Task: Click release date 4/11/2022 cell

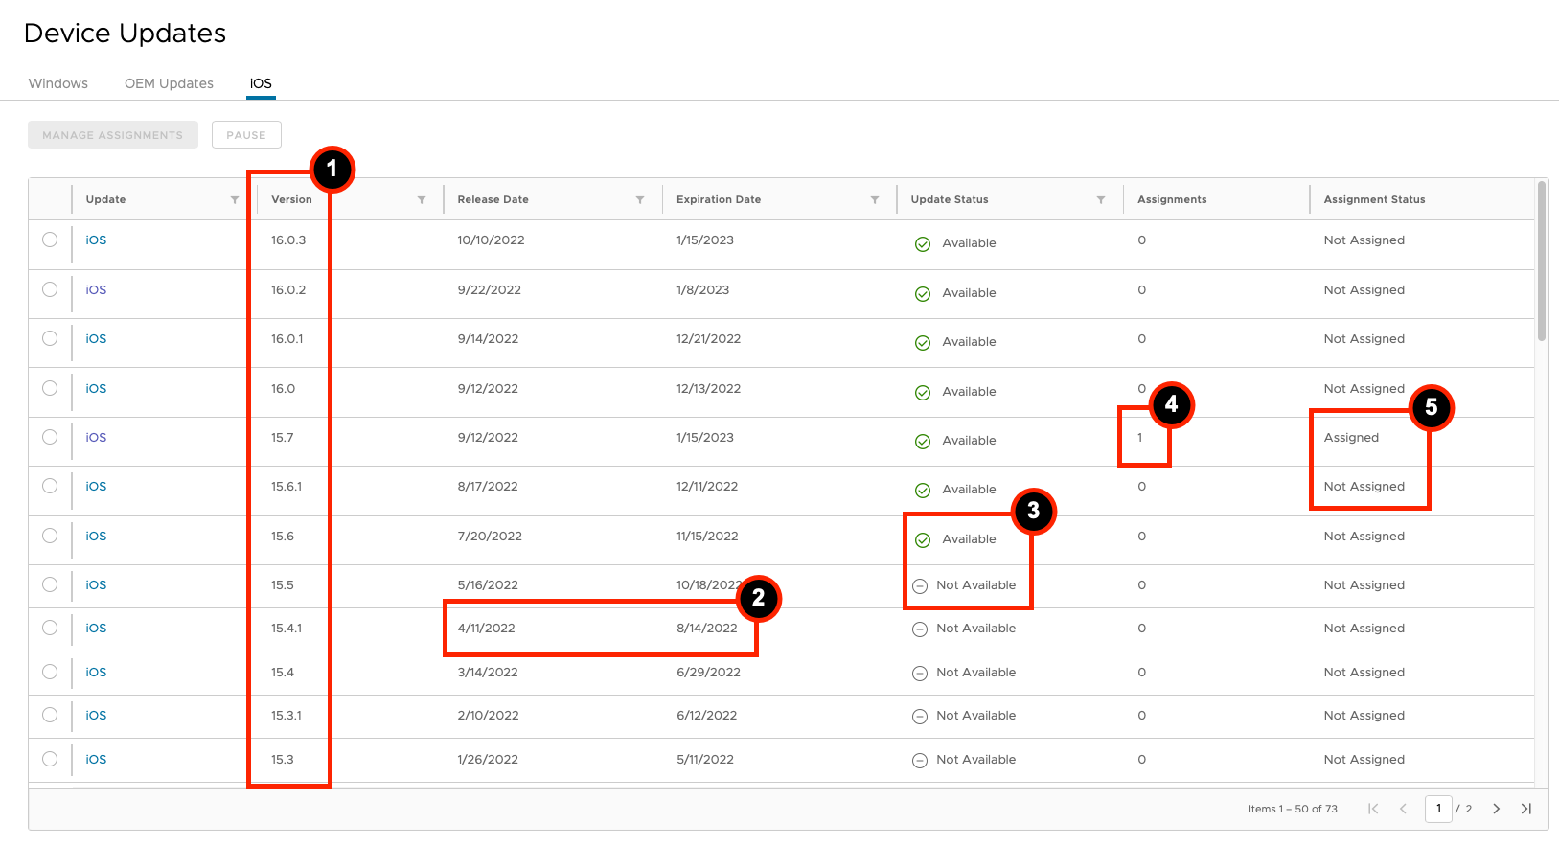Action: point(486,629)
